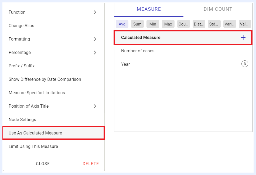
Task: Choose Limit Using This Measure
Action: coord(54,146)
